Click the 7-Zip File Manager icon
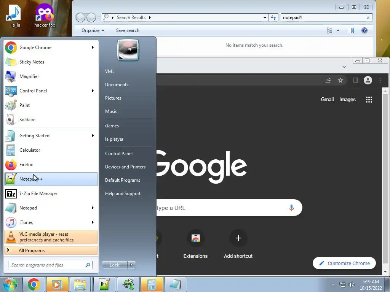 tap(11, 194)
